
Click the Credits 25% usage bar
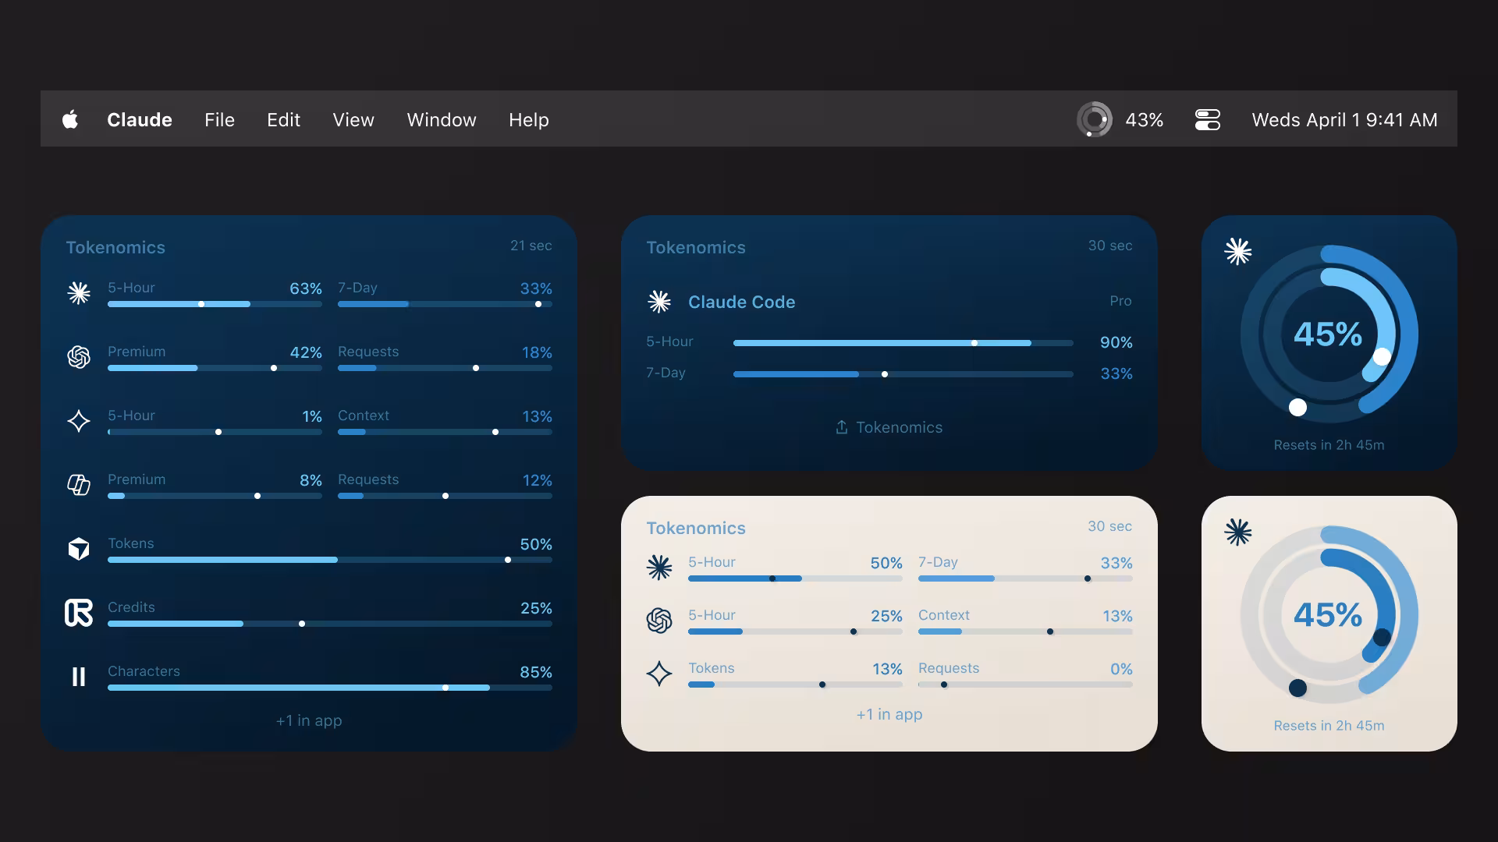330,624
